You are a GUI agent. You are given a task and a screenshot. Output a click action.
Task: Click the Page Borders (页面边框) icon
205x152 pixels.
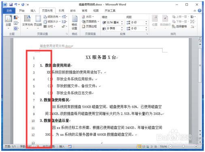[89, 26]
